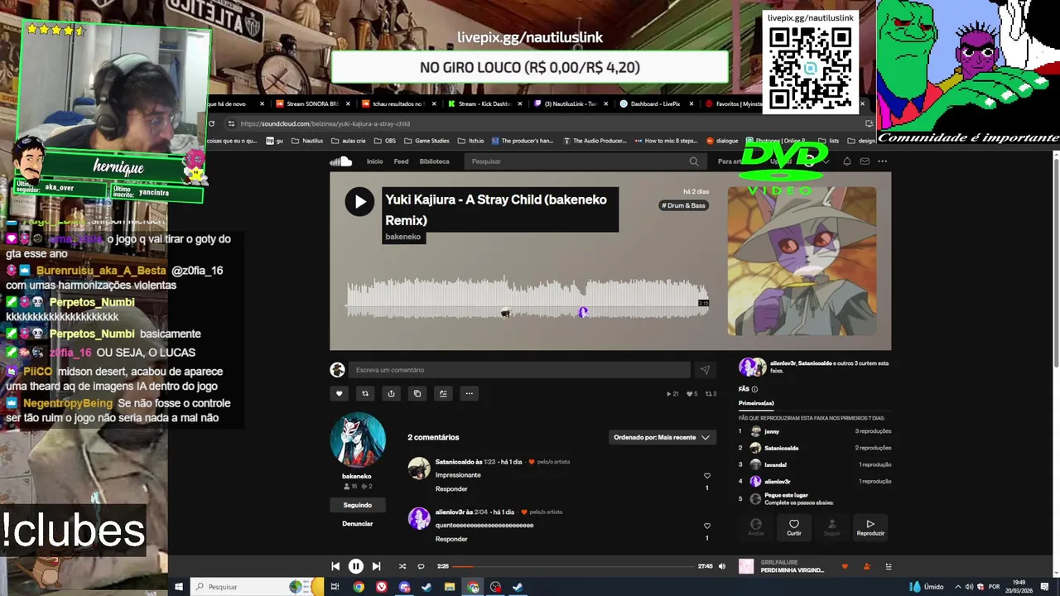Toggle repeat in player bar

click(x=421, y=566)
